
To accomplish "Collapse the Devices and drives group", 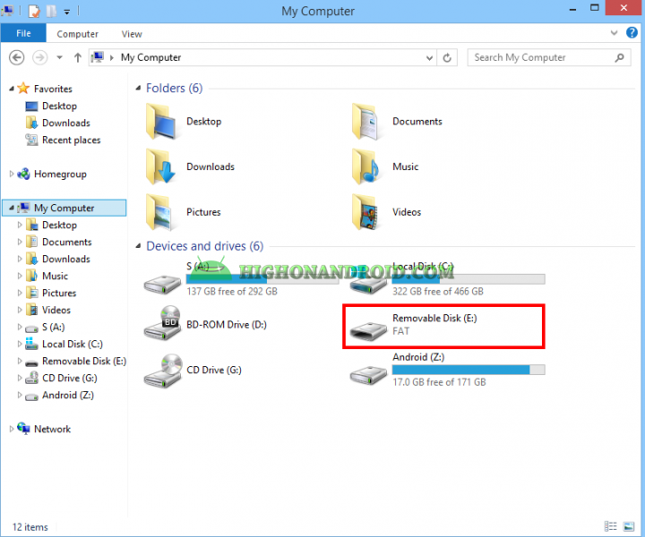I will [x=138, y=246].
